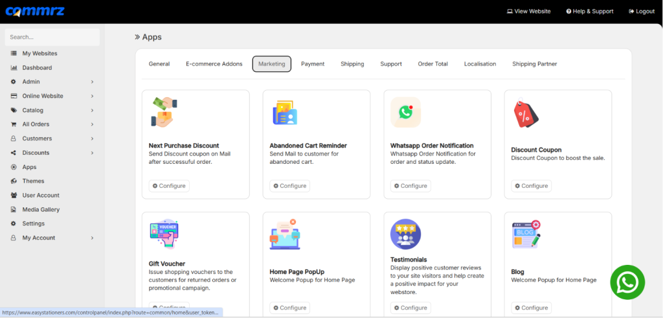Click the Apps circle icon in sidebar
This screenshot has height=318, width=663.
[14, 167]
